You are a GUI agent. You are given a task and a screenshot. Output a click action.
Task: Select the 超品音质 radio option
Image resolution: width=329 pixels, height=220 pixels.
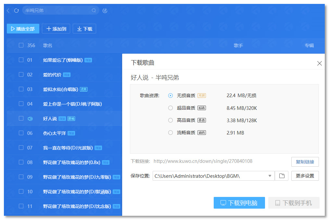coord(171,108)
